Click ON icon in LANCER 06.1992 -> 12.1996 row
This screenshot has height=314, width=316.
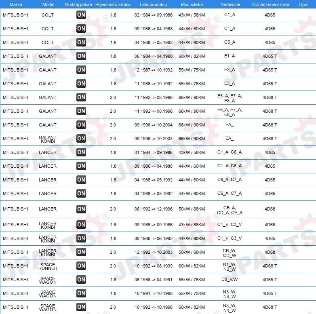point(81,209)
